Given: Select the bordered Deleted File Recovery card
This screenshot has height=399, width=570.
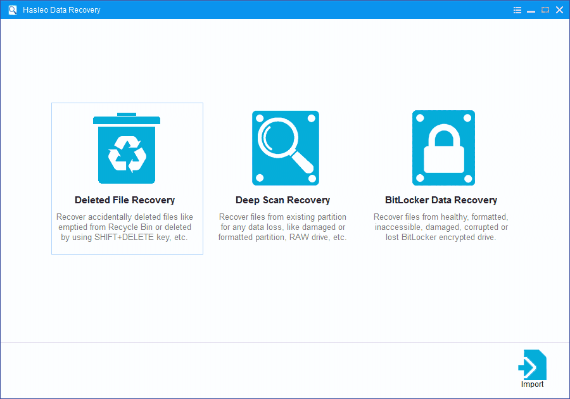Looking at the screenshot, I should pos(127,178).
